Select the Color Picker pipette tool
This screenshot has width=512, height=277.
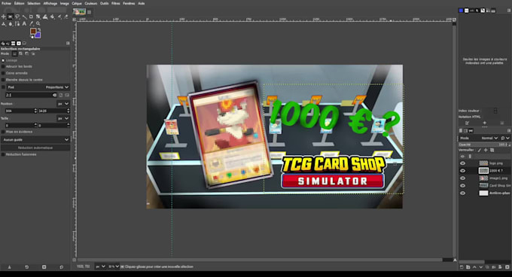32,23
